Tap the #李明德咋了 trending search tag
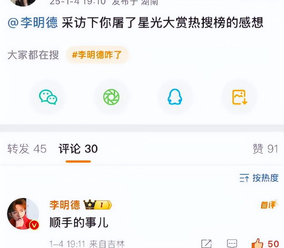The height and width of the screenshot is (248, 284). [x=97, y=55]
